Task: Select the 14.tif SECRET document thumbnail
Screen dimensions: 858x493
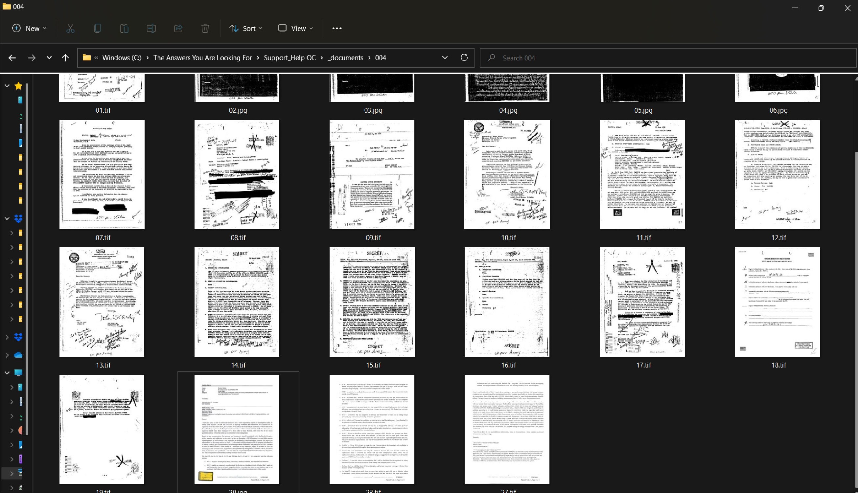Action: click(237, 302)
